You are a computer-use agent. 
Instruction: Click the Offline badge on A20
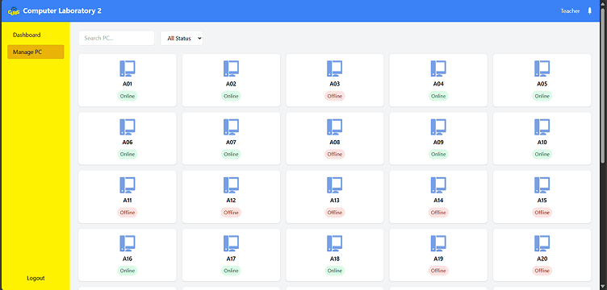(542, 271)
